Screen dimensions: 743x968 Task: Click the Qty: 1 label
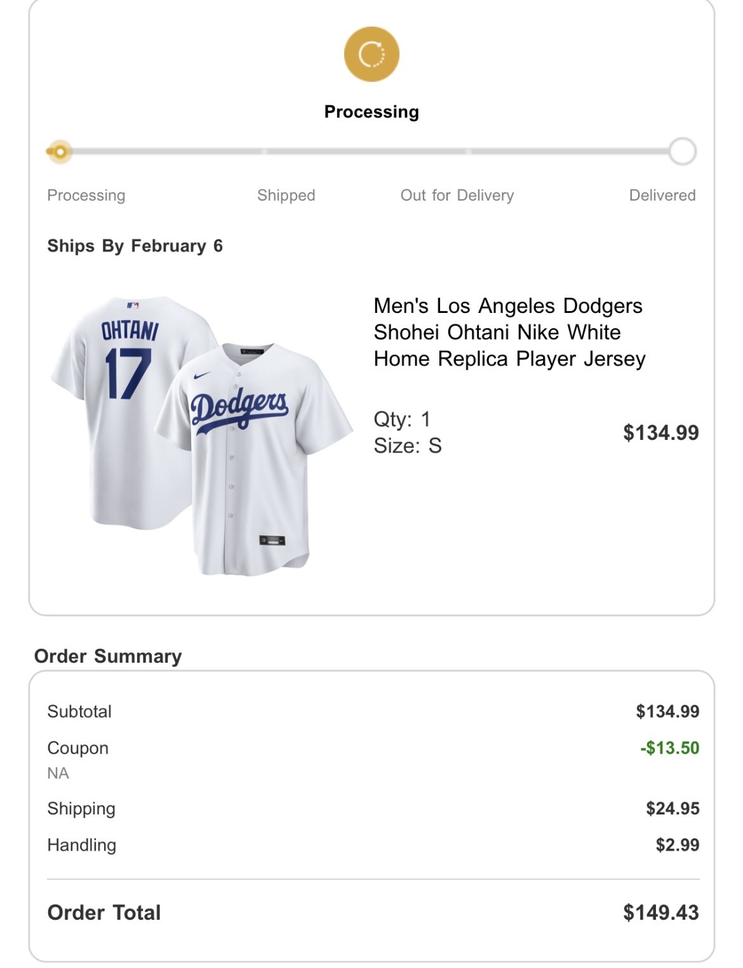(x=402, y=419)
